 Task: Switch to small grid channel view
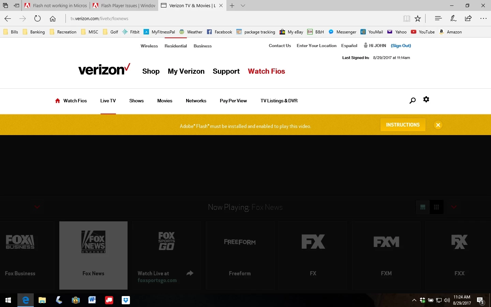436,207
